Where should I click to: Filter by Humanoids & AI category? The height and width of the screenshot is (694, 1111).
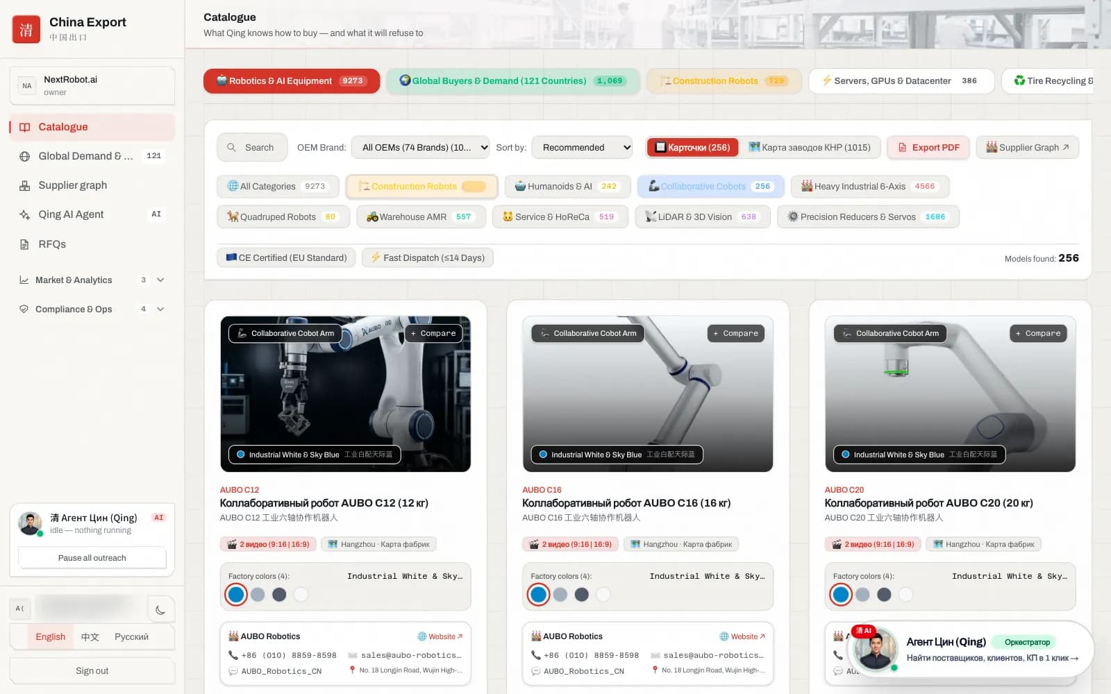pos(567,186)
